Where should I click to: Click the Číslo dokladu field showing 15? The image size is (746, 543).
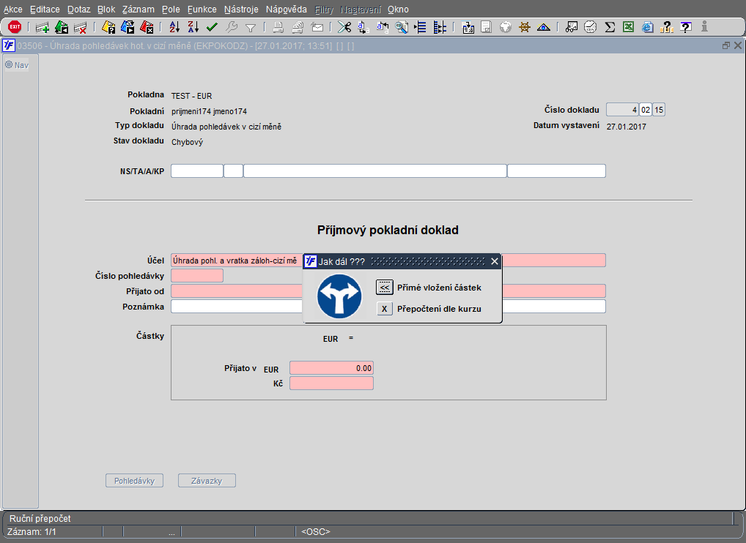(x=659, y=110)
